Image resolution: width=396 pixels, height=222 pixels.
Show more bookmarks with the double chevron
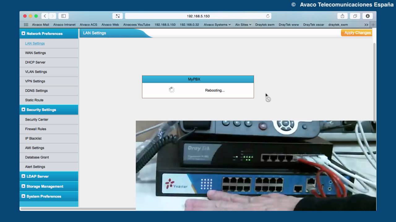tap(366, 25)
